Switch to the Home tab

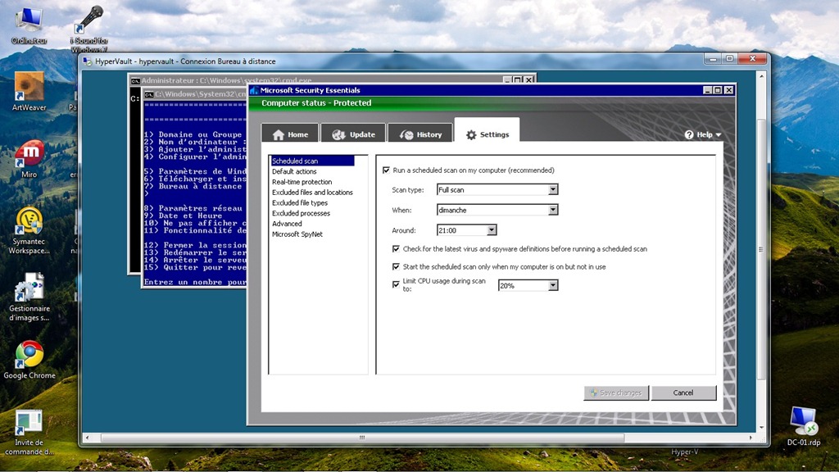(x=290, y=134)
